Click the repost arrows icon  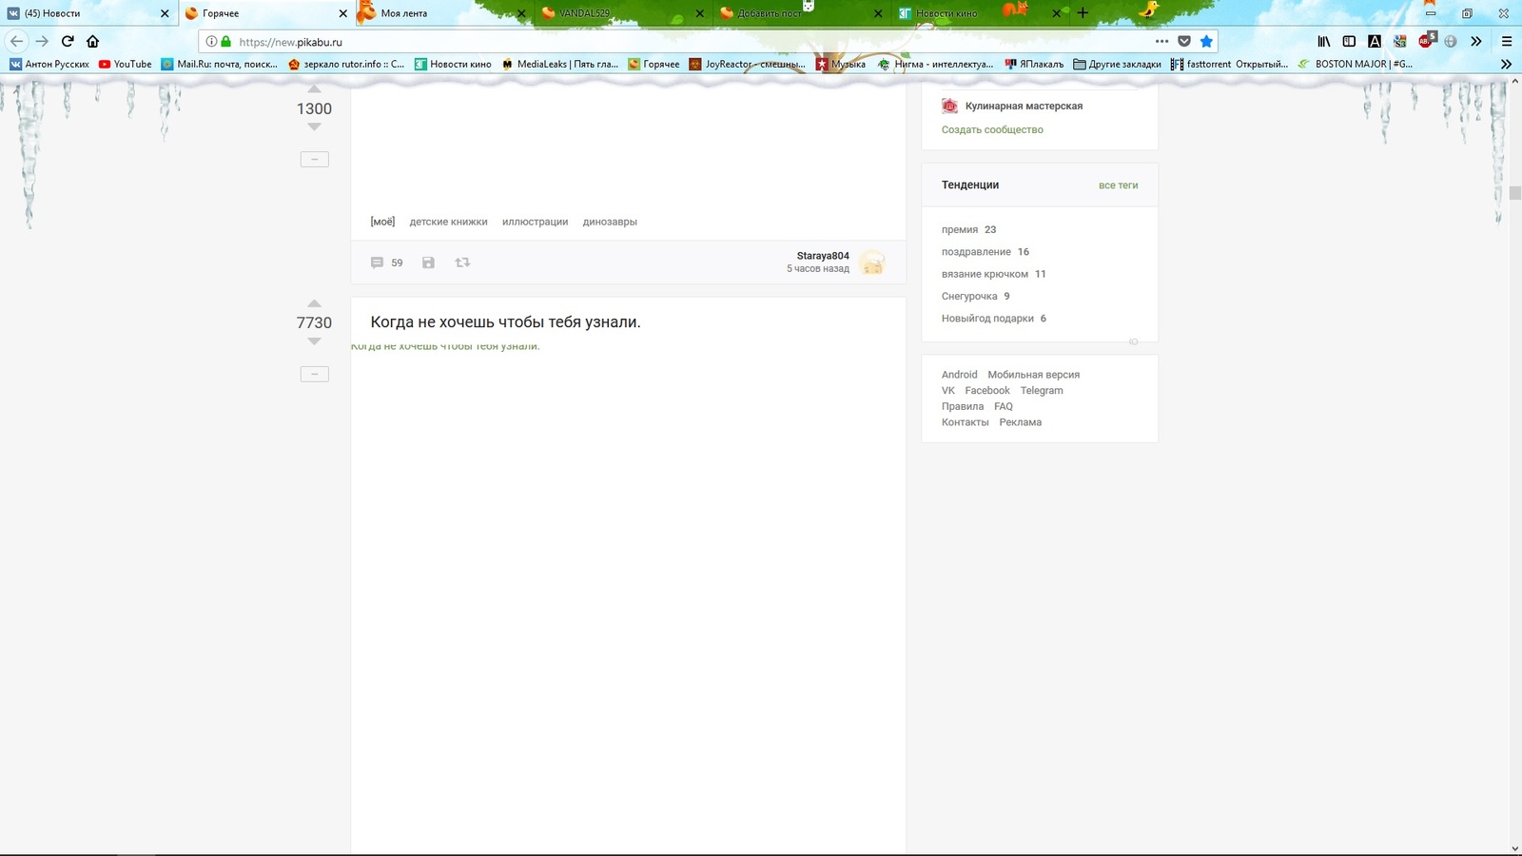(x=462, y=263)
